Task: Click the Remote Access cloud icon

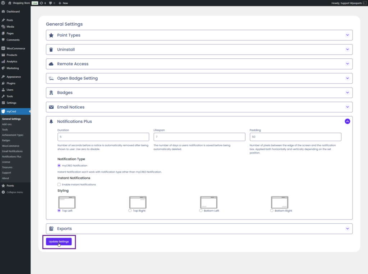Action: 51,64
